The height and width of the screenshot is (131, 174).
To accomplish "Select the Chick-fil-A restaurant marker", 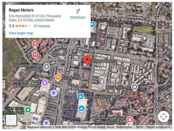I will [x=58, y=78].
